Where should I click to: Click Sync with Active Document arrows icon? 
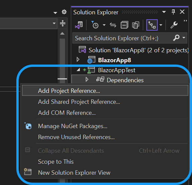113,25
